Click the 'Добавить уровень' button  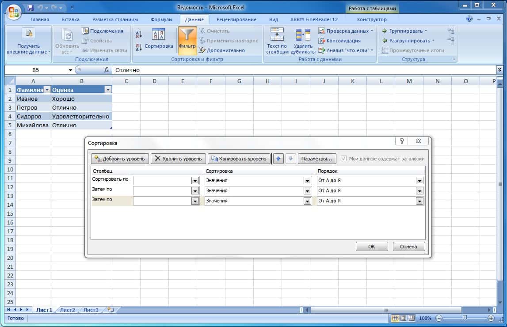[119, 159]
